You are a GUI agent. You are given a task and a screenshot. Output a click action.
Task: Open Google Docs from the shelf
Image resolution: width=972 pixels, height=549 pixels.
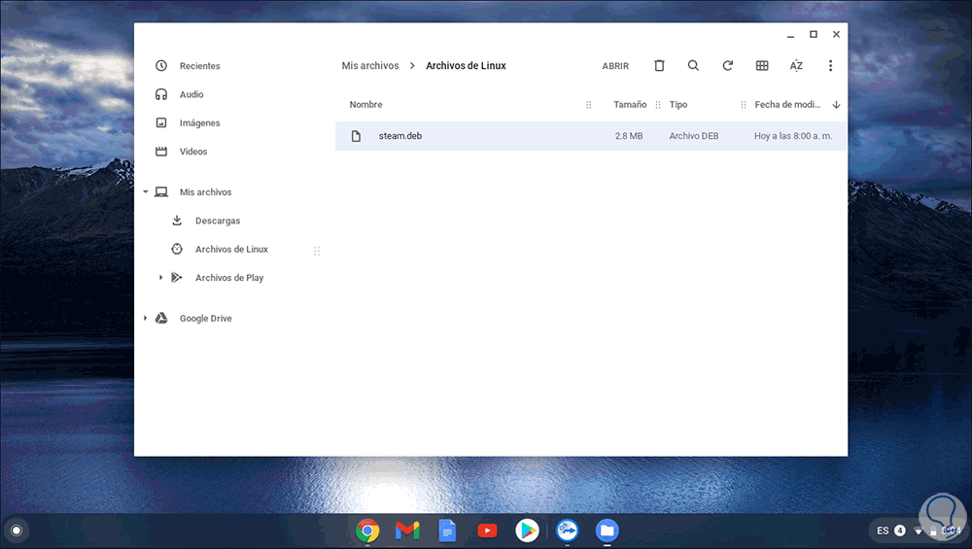pos(447,531)
